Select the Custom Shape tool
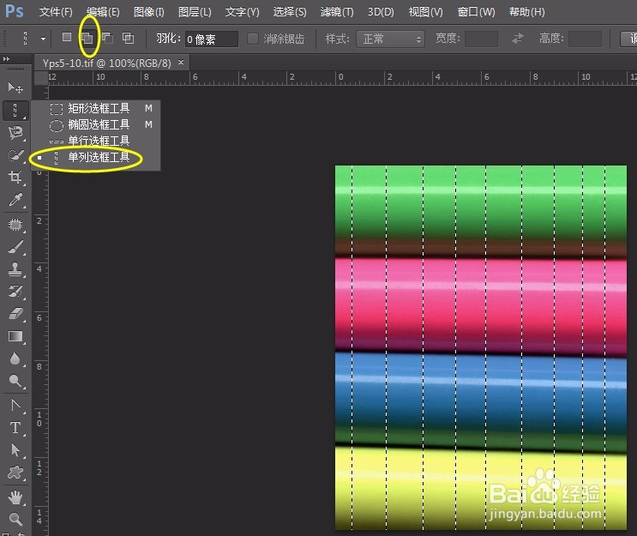 pos(15,473)
